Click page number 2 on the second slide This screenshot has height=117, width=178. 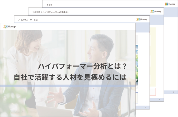coord(145,107)
